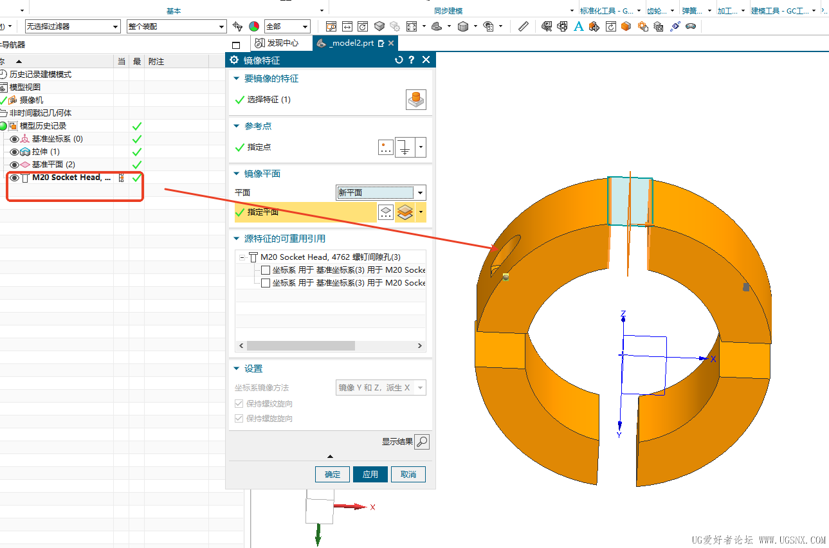This screenshot has width=829, height=548.
Task: Click the inferred point icon beside 指定点
Action: 405,147
